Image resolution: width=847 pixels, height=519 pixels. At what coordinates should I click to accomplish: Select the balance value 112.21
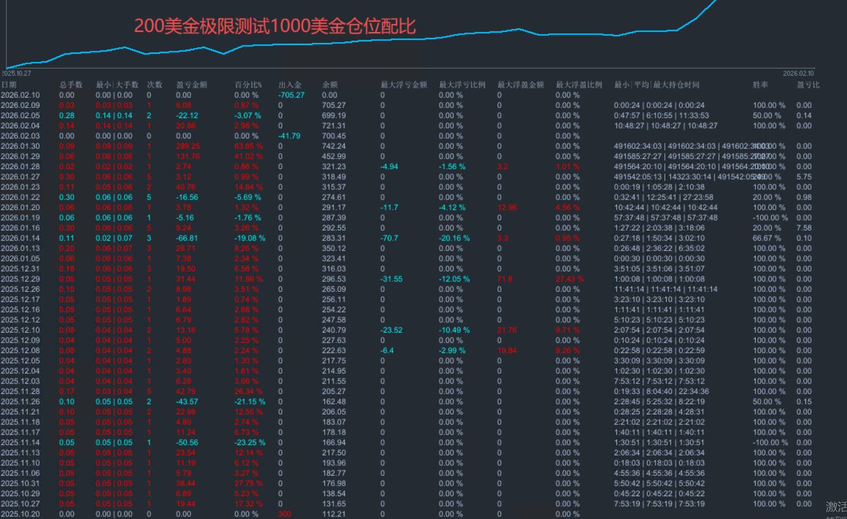pyautogui.click(x=334, y=514)
